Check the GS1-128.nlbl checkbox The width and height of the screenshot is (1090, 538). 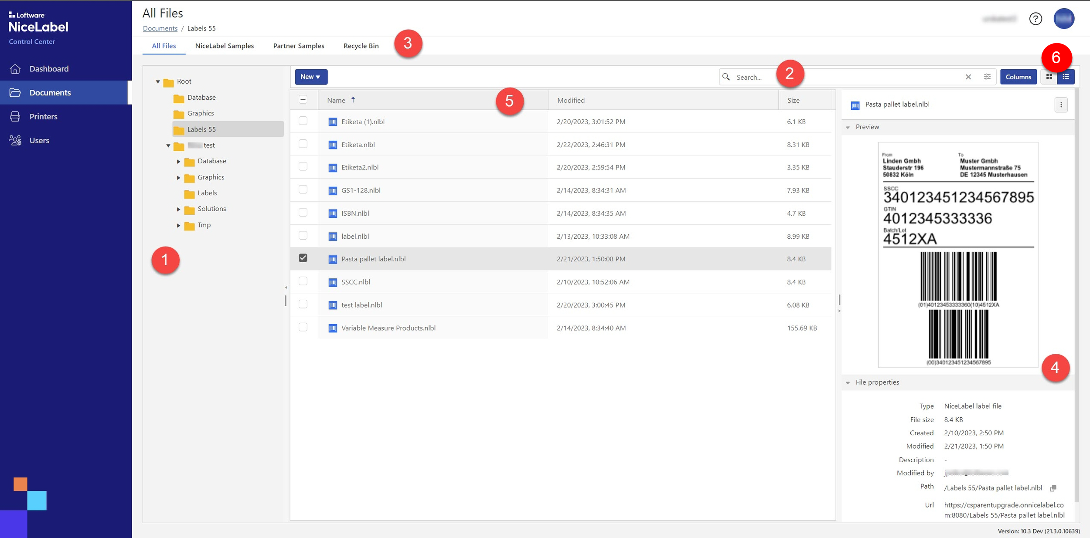coord(303,189)
